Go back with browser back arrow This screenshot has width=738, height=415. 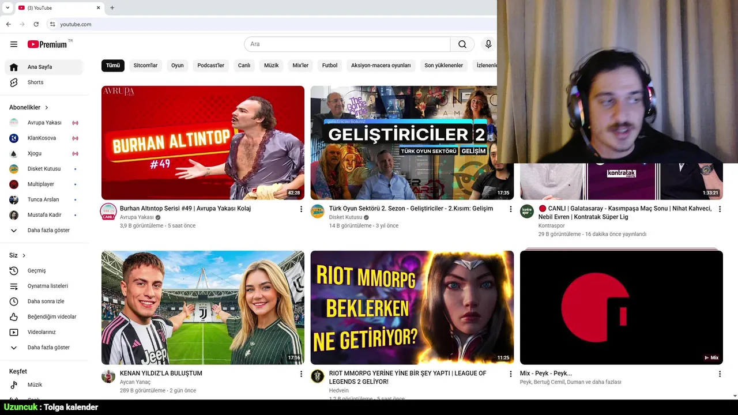click(8, 24)
